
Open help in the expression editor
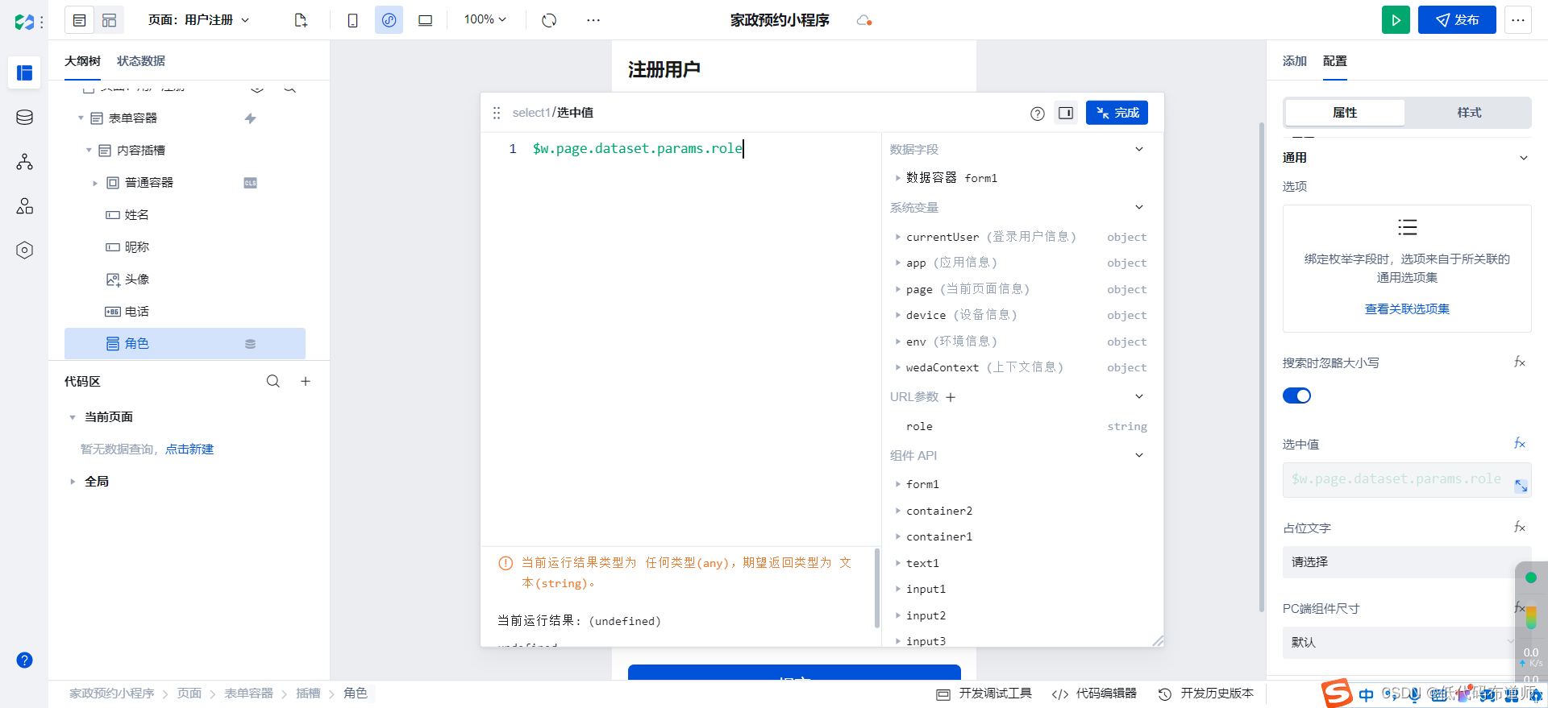tap(1038, 114)
